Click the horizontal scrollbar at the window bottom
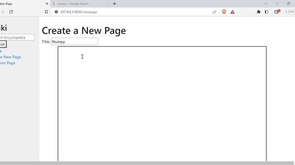This screenshot has width=295, height=165. pyautogui.click(x=147, y=163)
